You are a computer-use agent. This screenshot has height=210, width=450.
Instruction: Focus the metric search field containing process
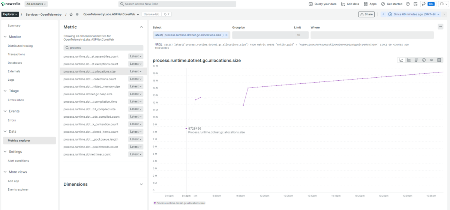pyautogui.click(x=103, y=48)
